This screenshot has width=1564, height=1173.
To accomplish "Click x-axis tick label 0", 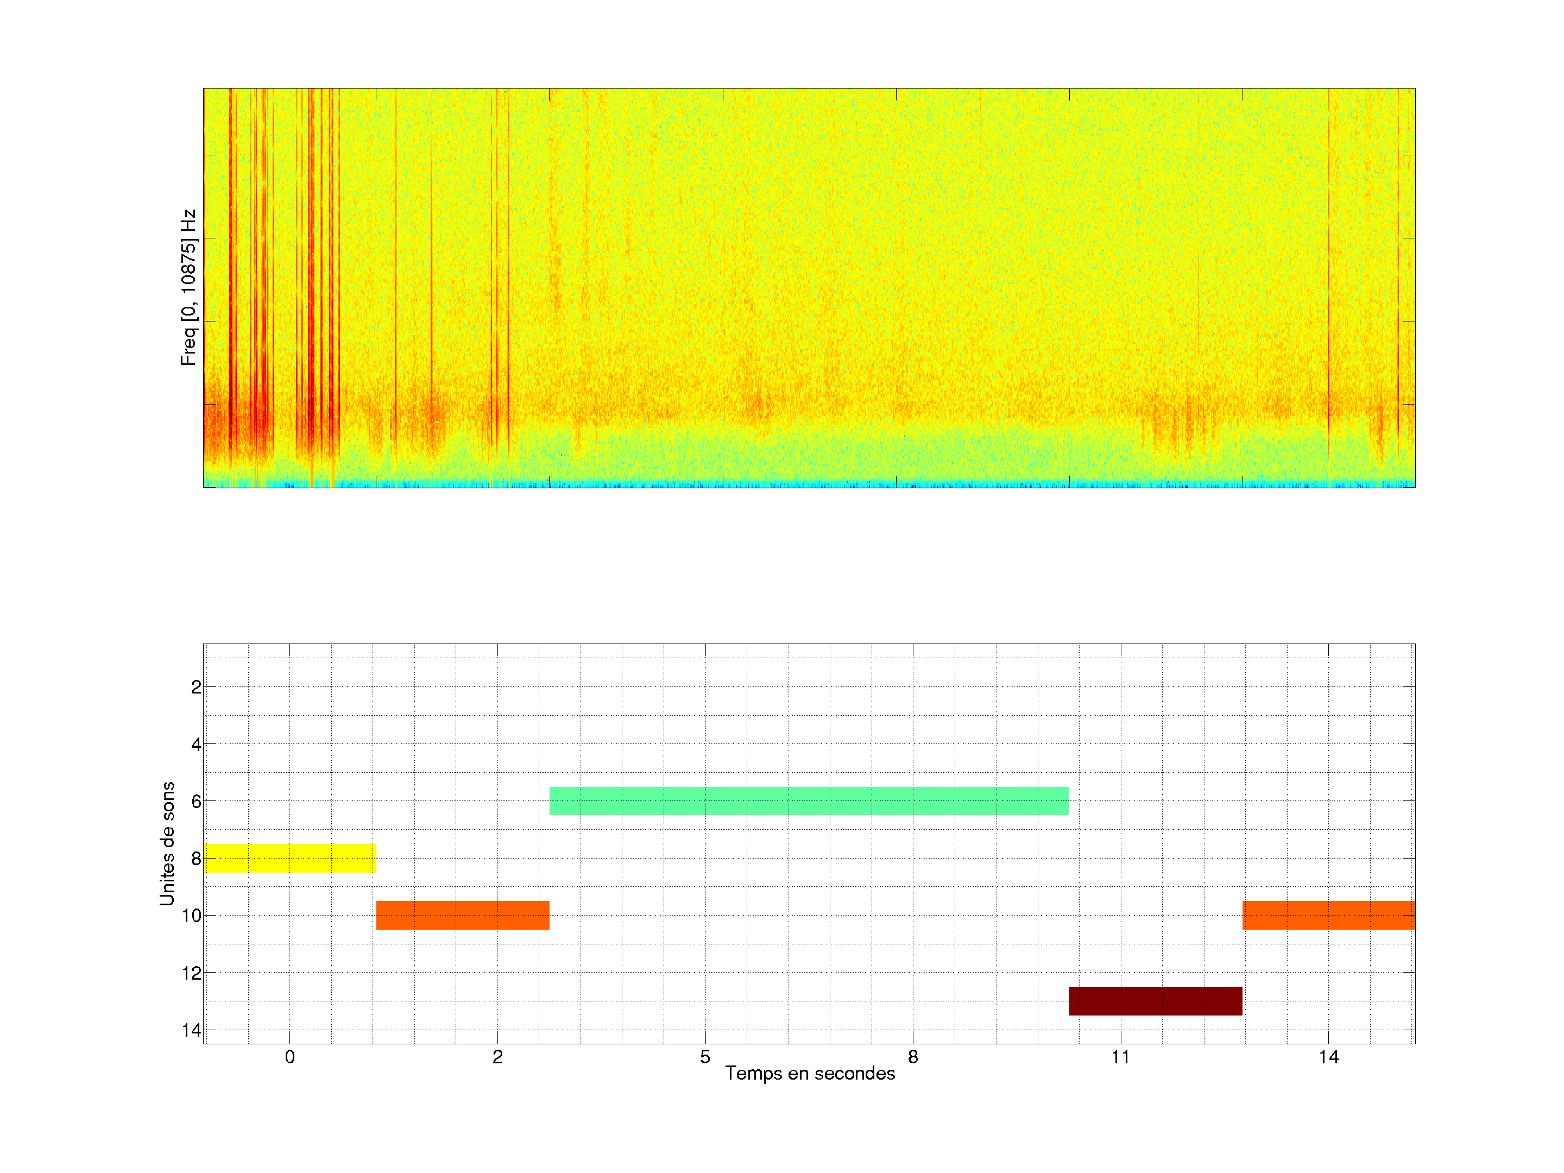I will click(x=290, y=1057).
